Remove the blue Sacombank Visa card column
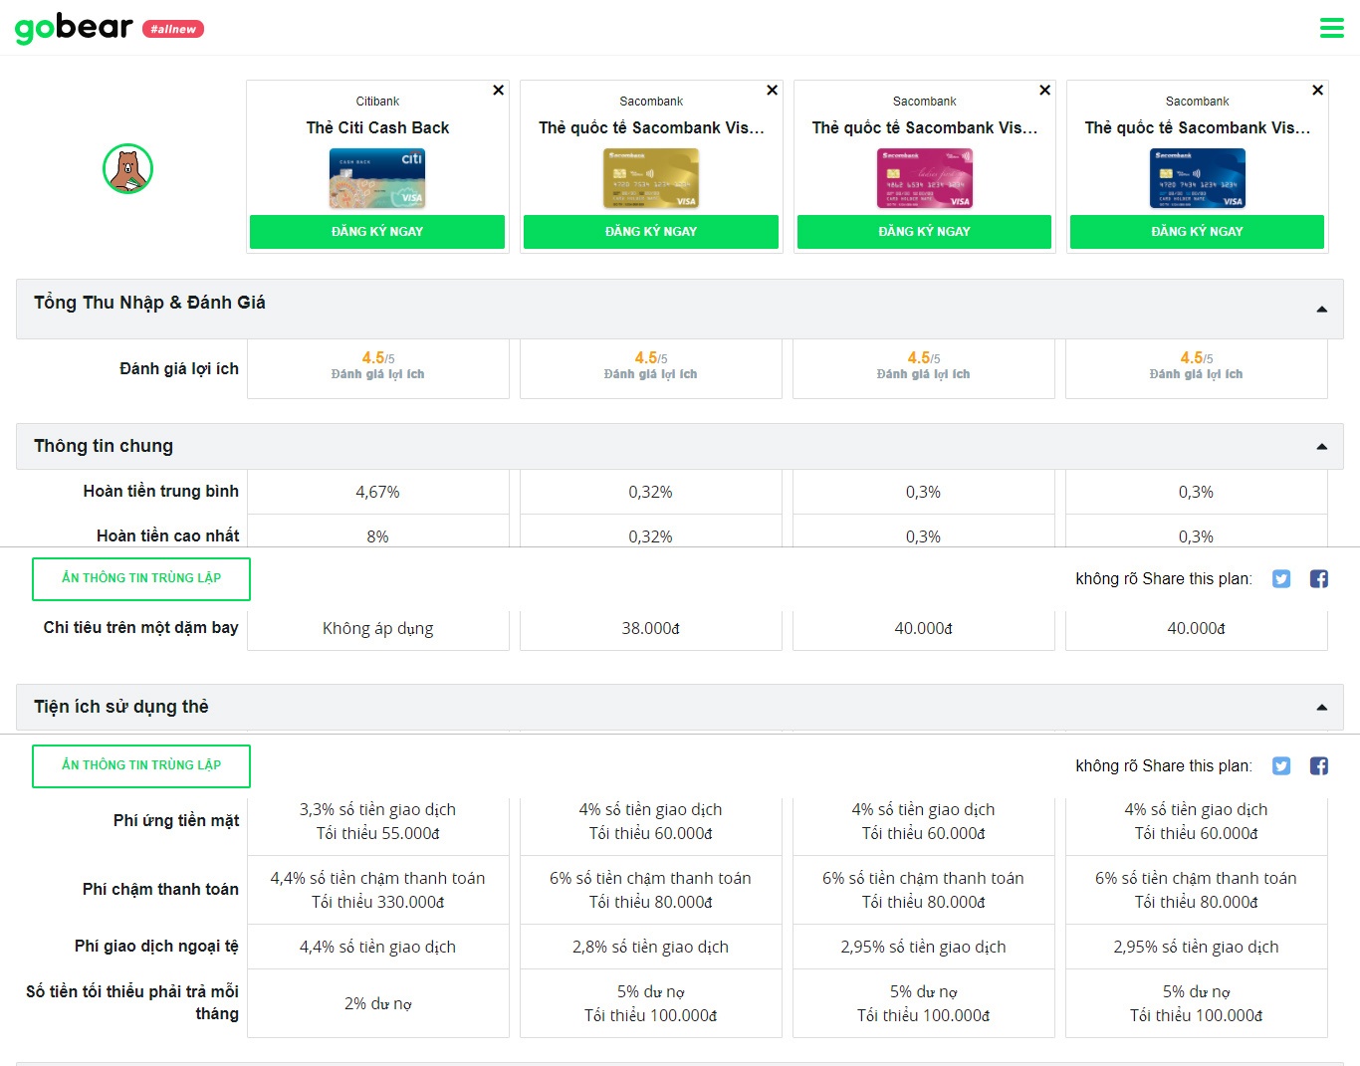Screen dimensions: 1360x1066 1317,91
